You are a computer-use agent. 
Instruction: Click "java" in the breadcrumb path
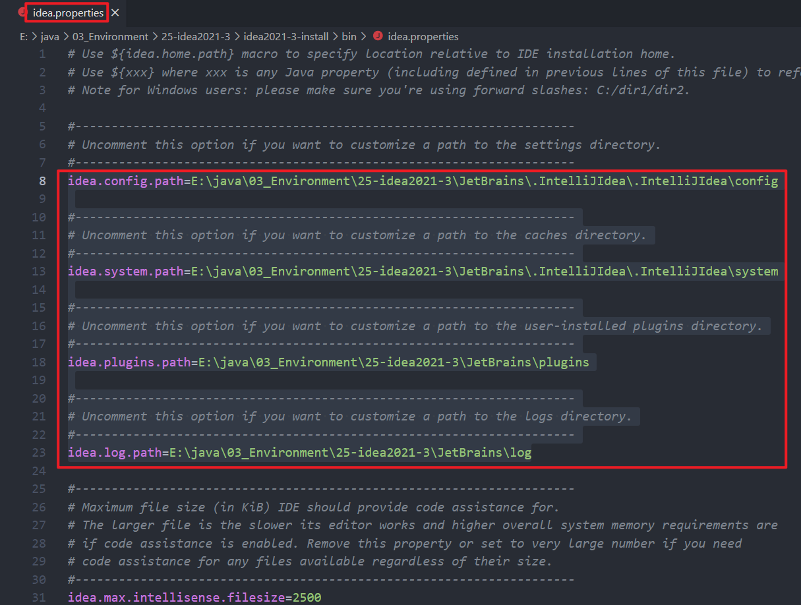[49, 36]
